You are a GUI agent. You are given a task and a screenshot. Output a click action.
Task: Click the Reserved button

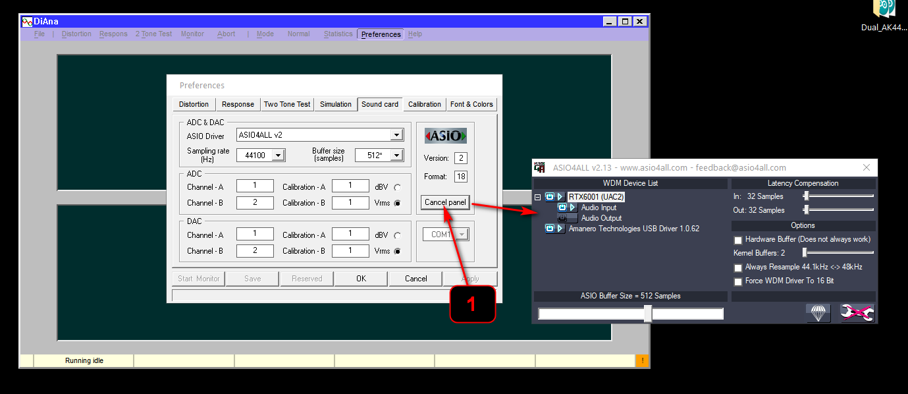tap(307, 279)
